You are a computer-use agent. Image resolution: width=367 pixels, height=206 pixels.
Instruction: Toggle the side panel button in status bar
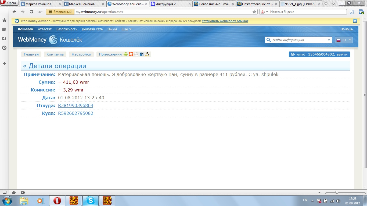click(5, 192)
